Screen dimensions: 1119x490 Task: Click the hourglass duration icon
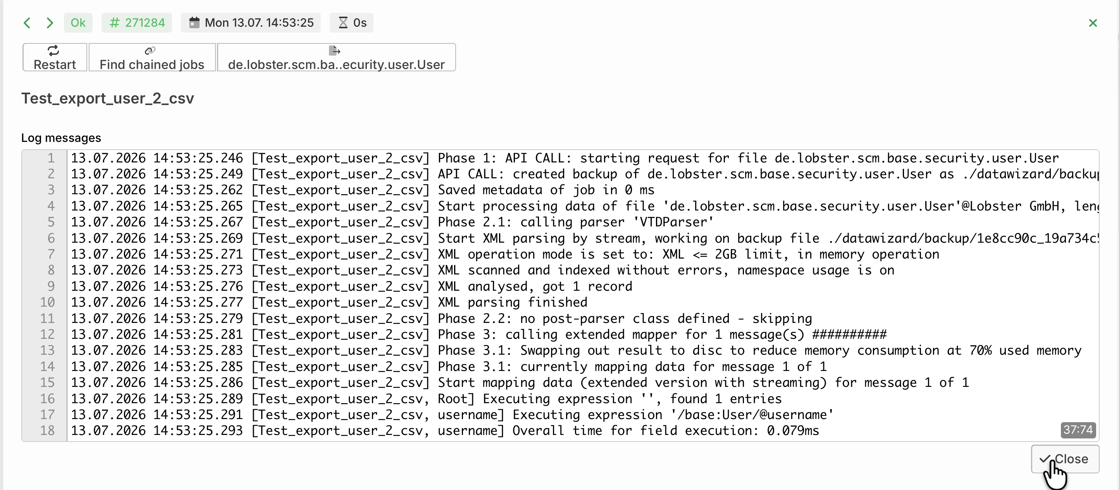coord(343,22)
